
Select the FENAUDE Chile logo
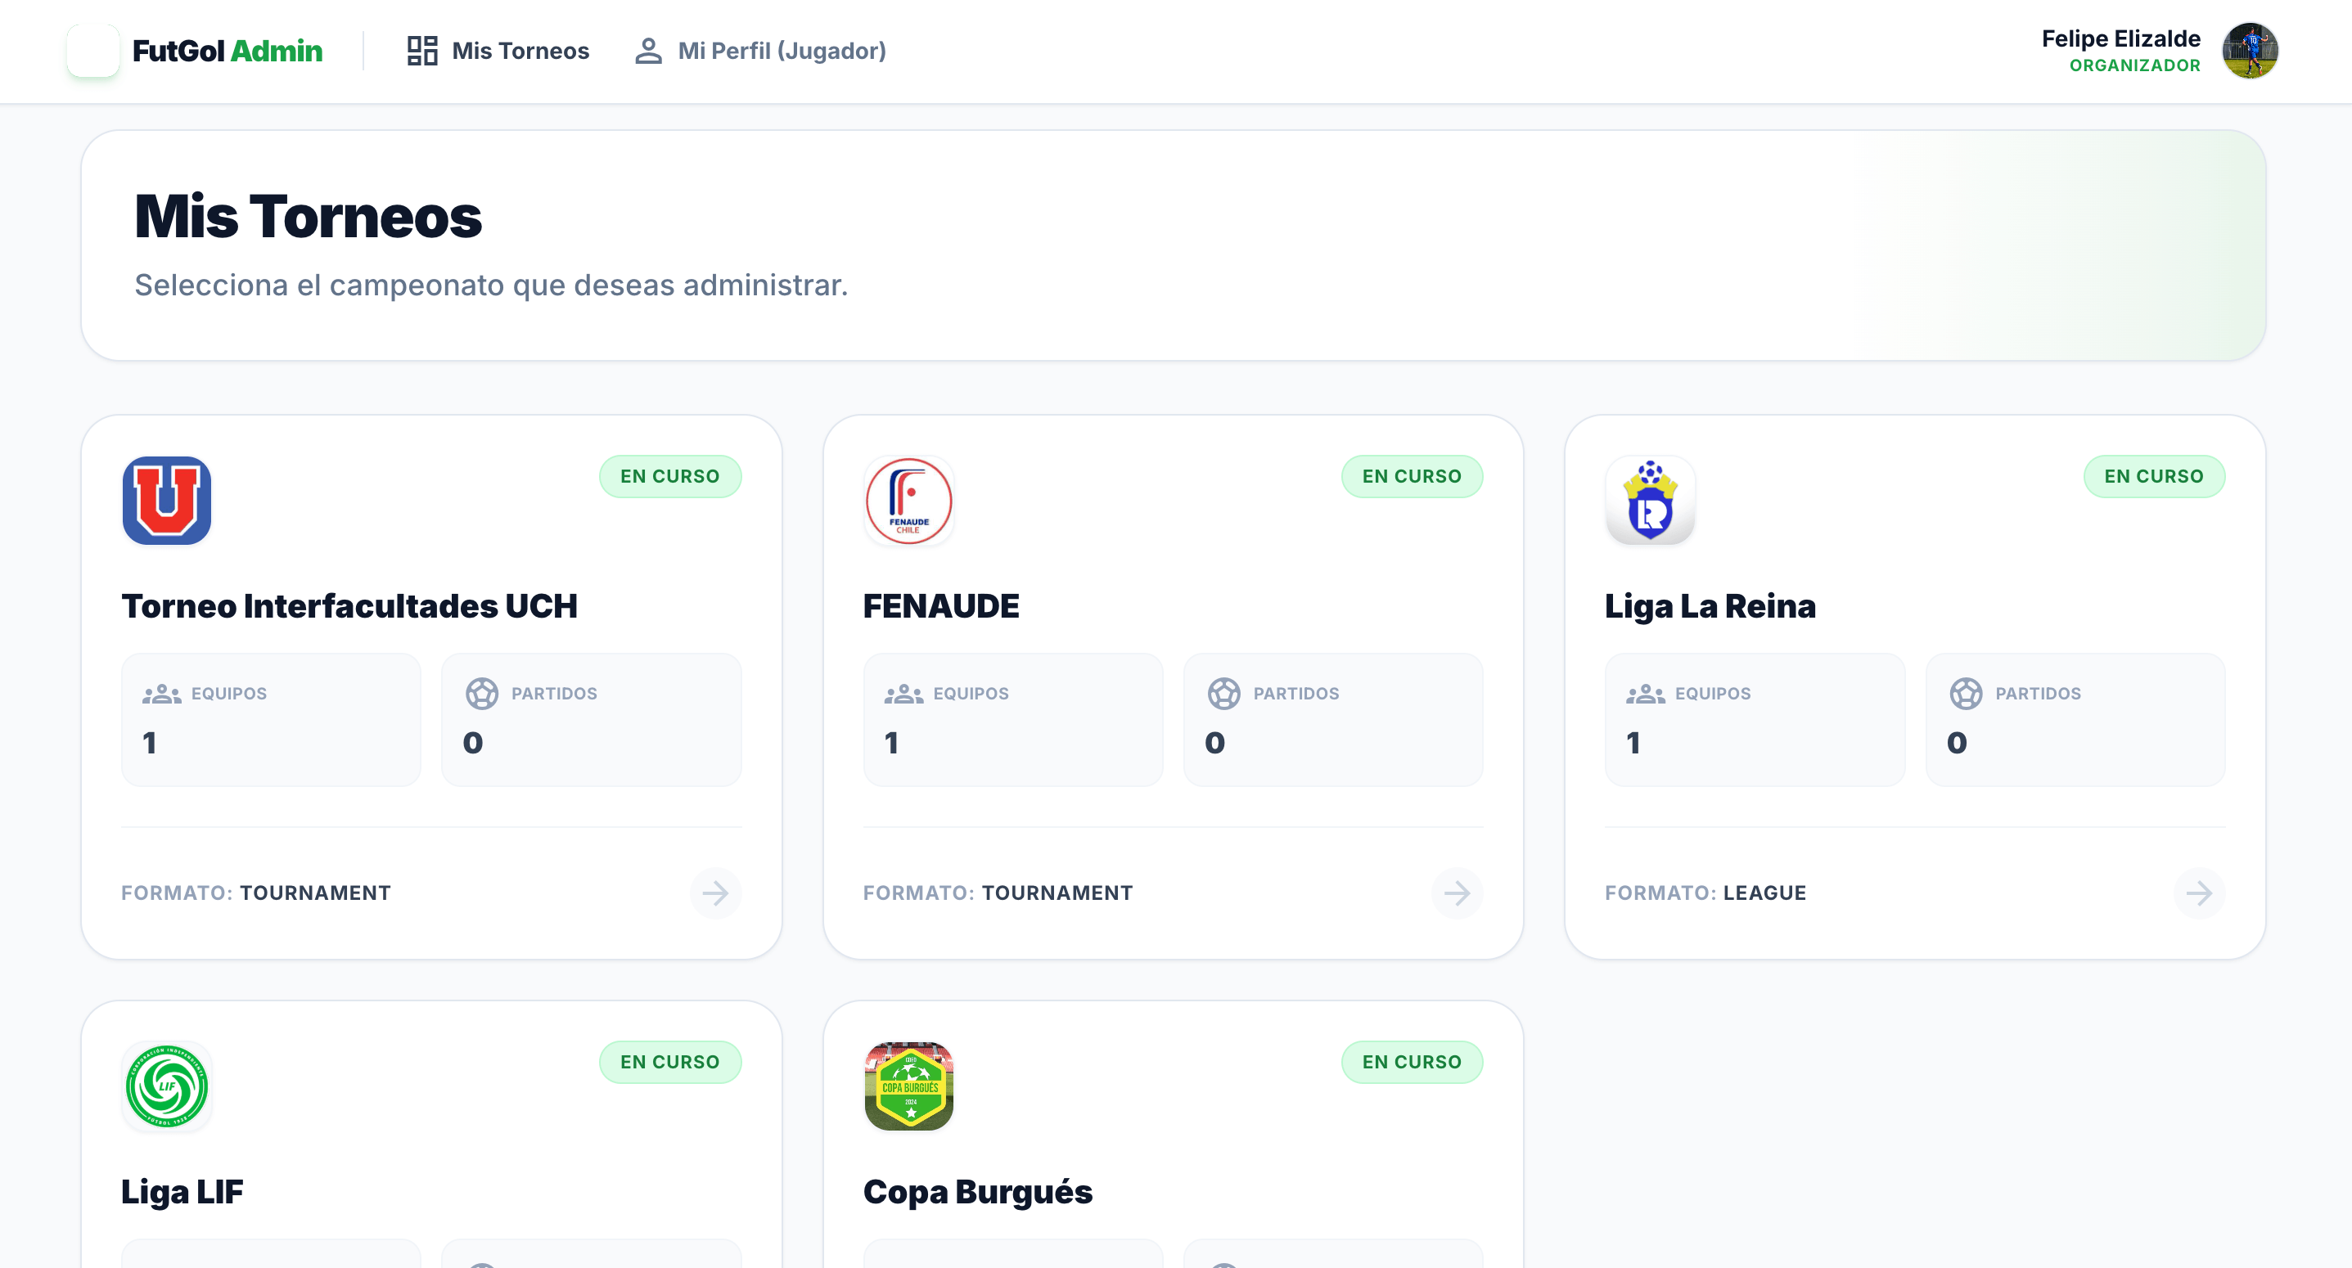pyautogui.click(x=908, y=503)
